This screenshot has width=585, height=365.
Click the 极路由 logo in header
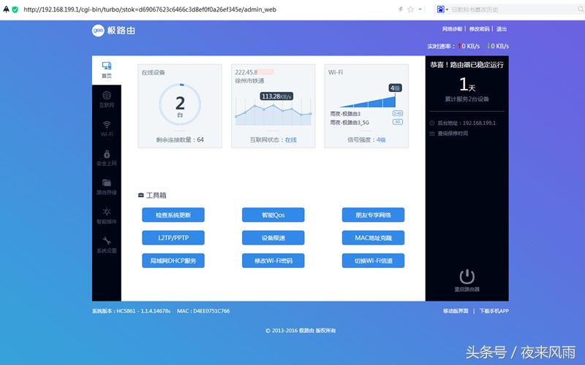pos(114,30)
